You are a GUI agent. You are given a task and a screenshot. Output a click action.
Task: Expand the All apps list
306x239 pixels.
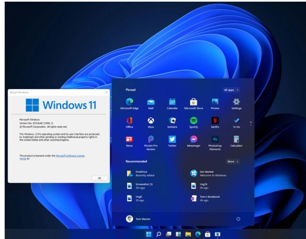(231, 89)
